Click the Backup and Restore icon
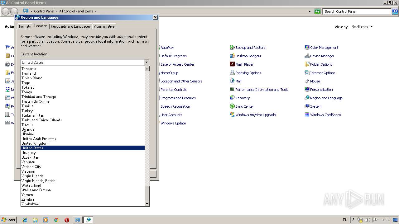 point(232,48)
